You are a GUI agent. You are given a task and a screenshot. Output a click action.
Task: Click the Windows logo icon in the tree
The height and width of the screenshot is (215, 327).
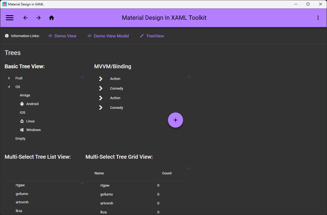[22, 130]
